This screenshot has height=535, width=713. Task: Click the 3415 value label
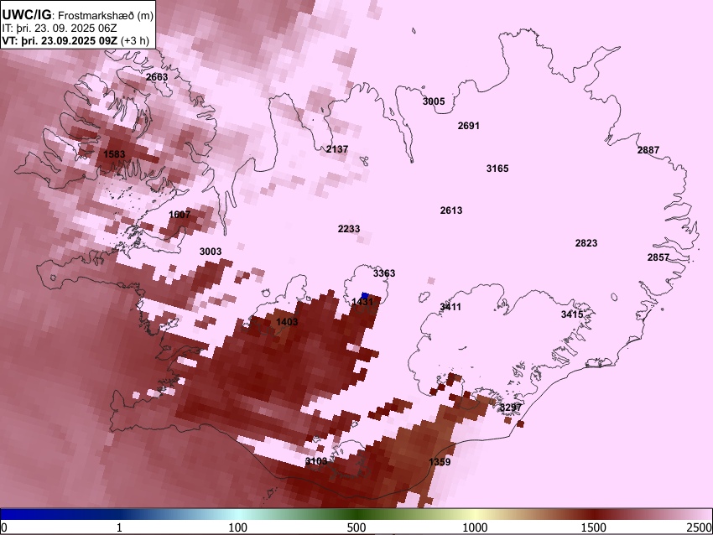[x=572, y=314]
